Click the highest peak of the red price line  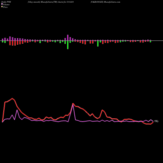pyautogui.click(x=12, y=98)
